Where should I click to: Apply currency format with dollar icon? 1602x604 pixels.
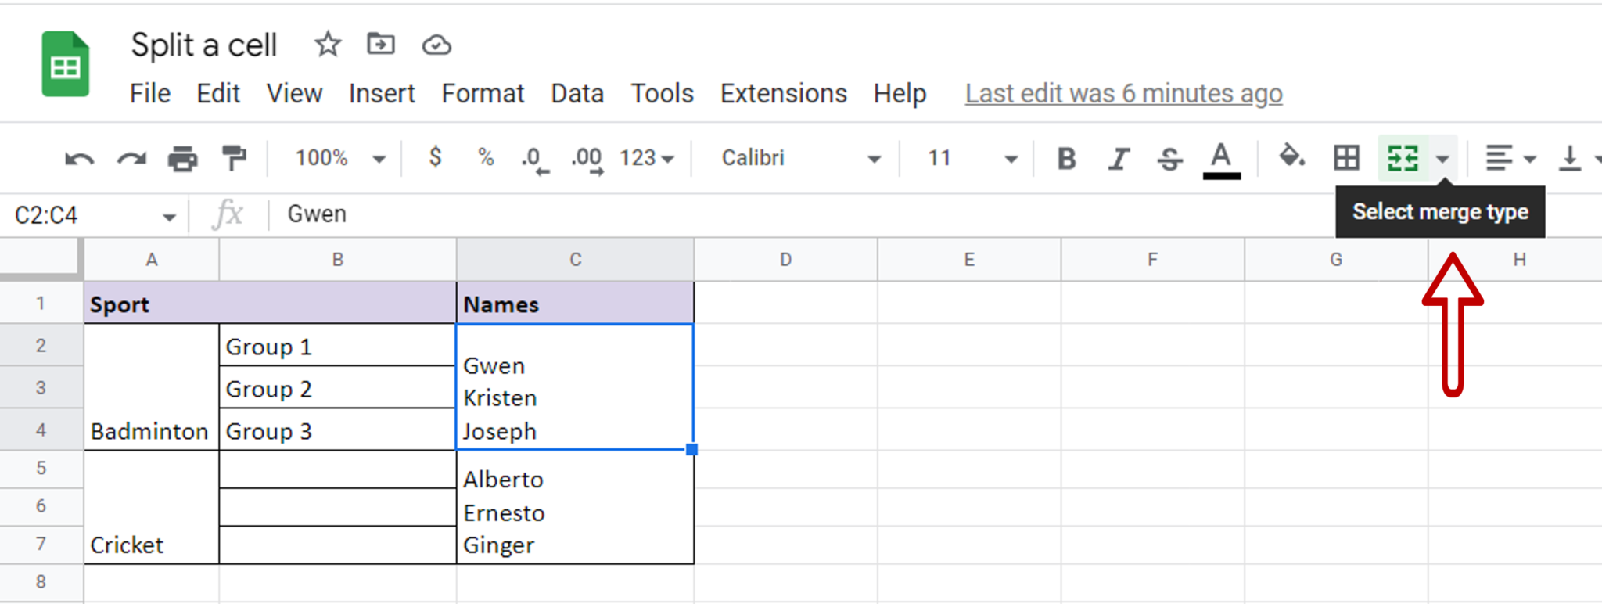435,158
